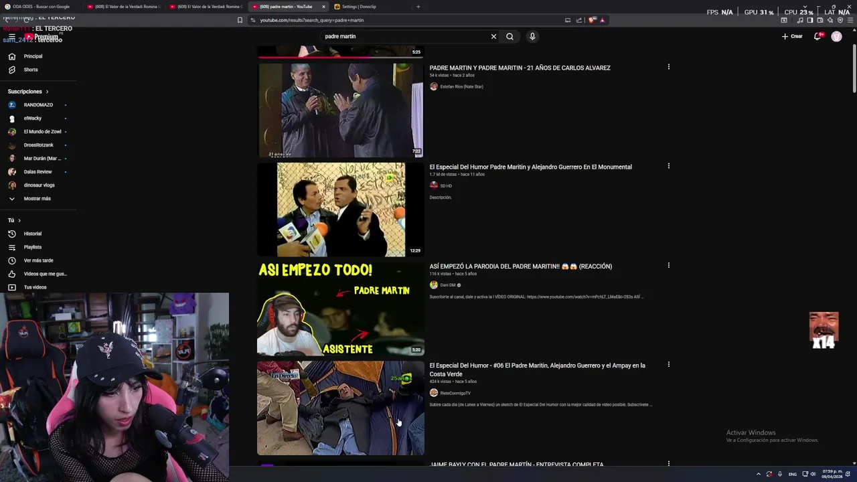Image resolution: width=857 pixels, height=482 pixels.
Task: Open DrossRotzank subscription channel
Action: coord(38,145)
